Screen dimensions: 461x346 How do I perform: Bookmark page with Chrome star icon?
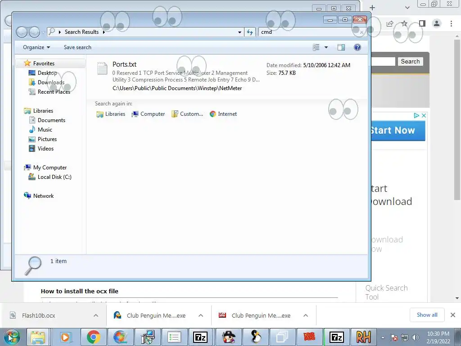pyautogui.click(x=405, y=23)
